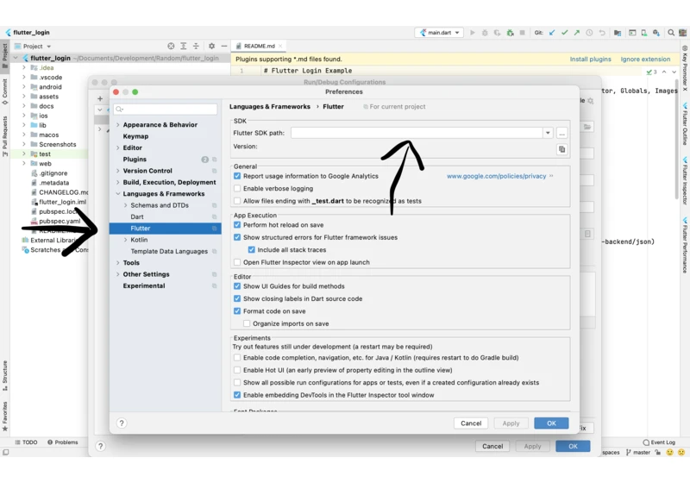Click Git push green arrow
Screen dimensions: 690x483
(x=576, y=33)
